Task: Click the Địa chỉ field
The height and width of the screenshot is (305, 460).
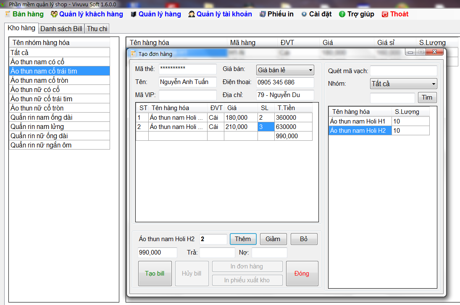Action: point(285,95)
